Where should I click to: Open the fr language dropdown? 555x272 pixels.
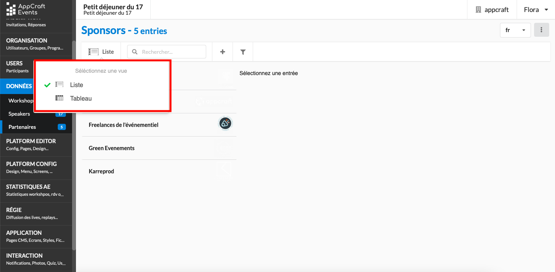coord(515,30)
